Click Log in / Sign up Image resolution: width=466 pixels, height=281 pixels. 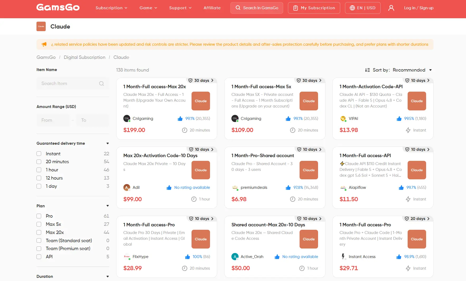point(419,8)
